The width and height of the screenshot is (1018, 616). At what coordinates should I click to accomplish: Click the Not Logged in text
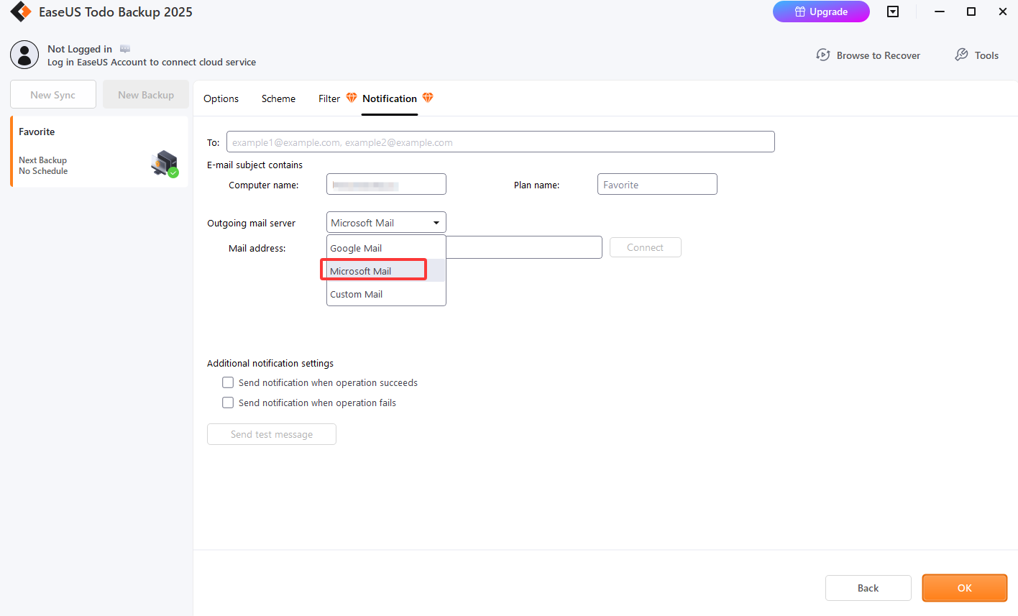coord(80,49)
